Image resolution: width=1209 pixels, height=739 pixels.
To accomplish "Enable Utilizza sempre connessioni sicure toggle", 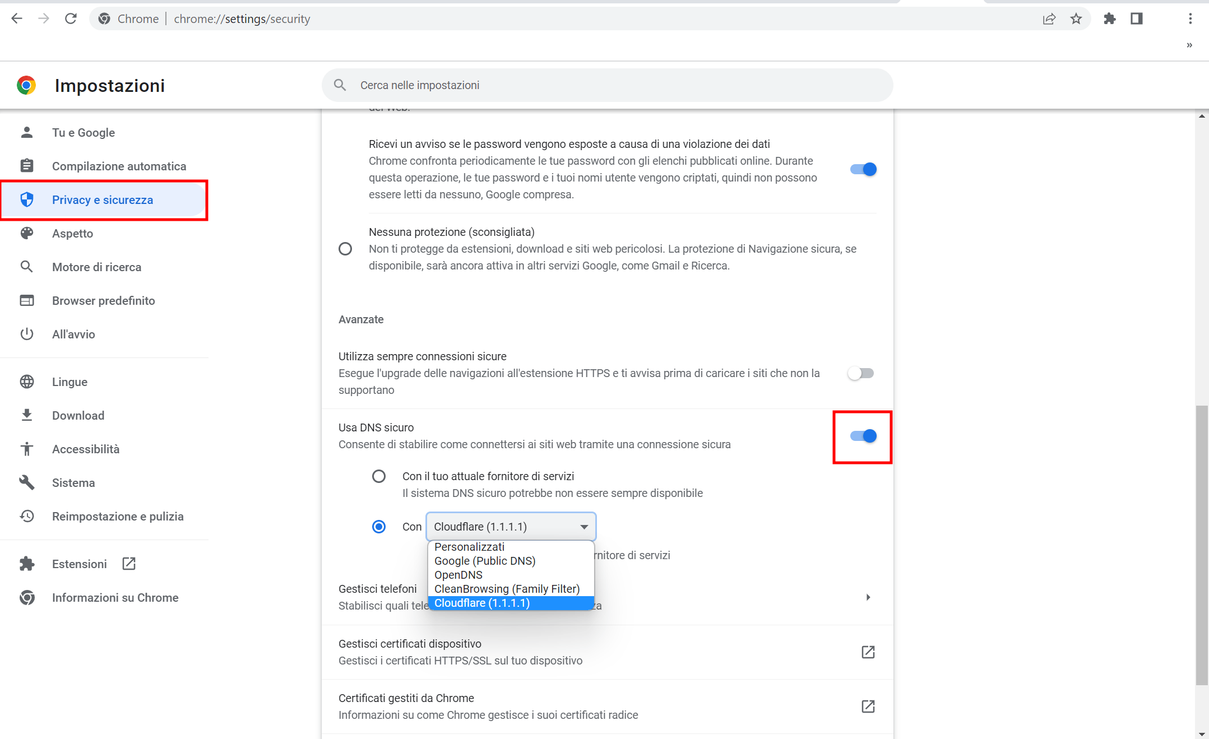I will tap(861, 373).
